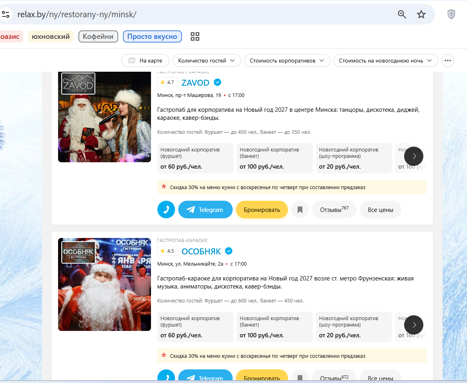The width and height of the screenshot is (467, 383).
Task: Select ZAVOD 'Новогодний корпоратив (фуршет)' price card
Action: (x=195, y=158)
